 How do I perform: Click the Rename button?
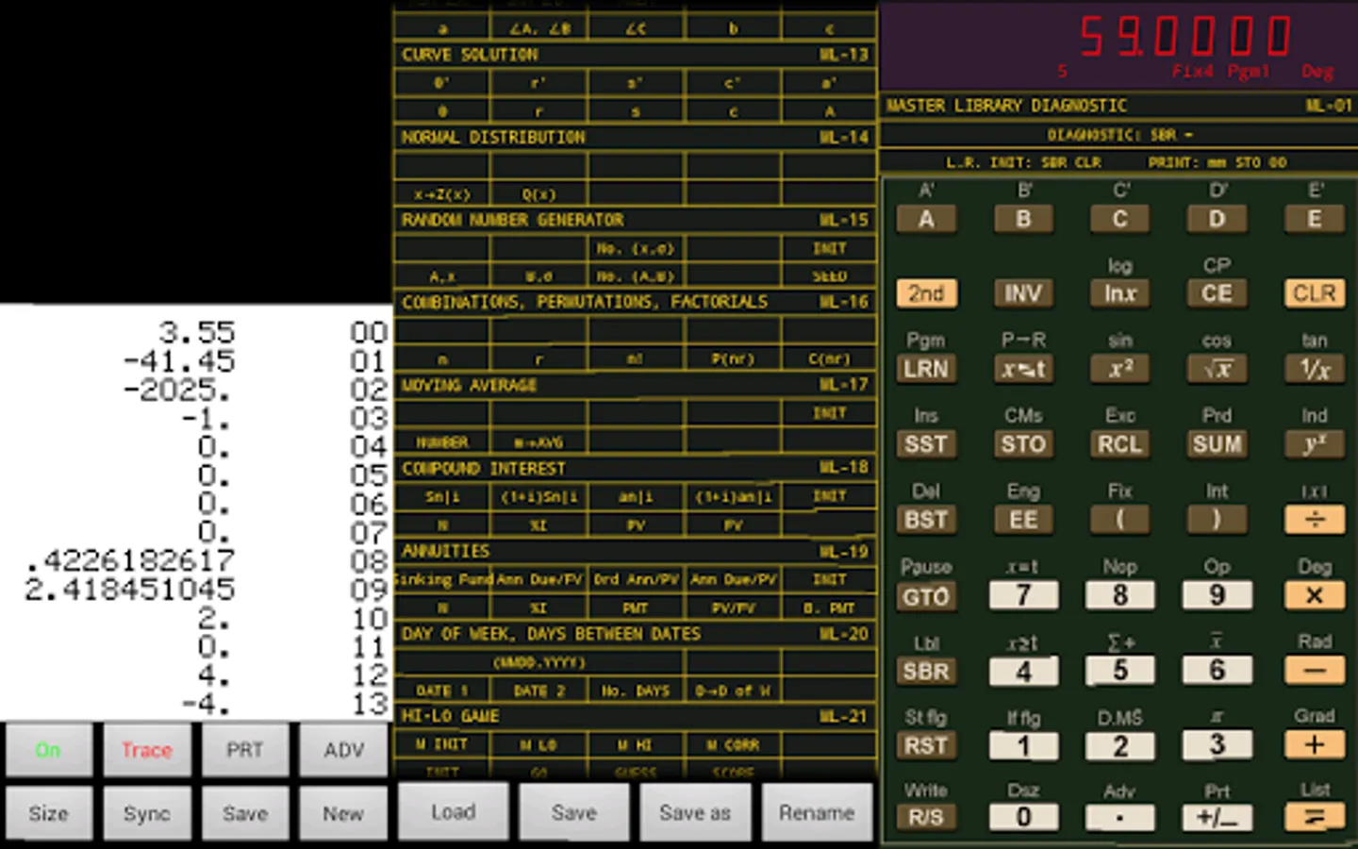click(x=817, y=812)
